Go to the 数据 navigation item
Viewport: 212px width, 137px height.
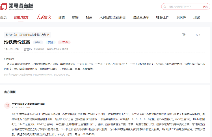coord(75,17)
